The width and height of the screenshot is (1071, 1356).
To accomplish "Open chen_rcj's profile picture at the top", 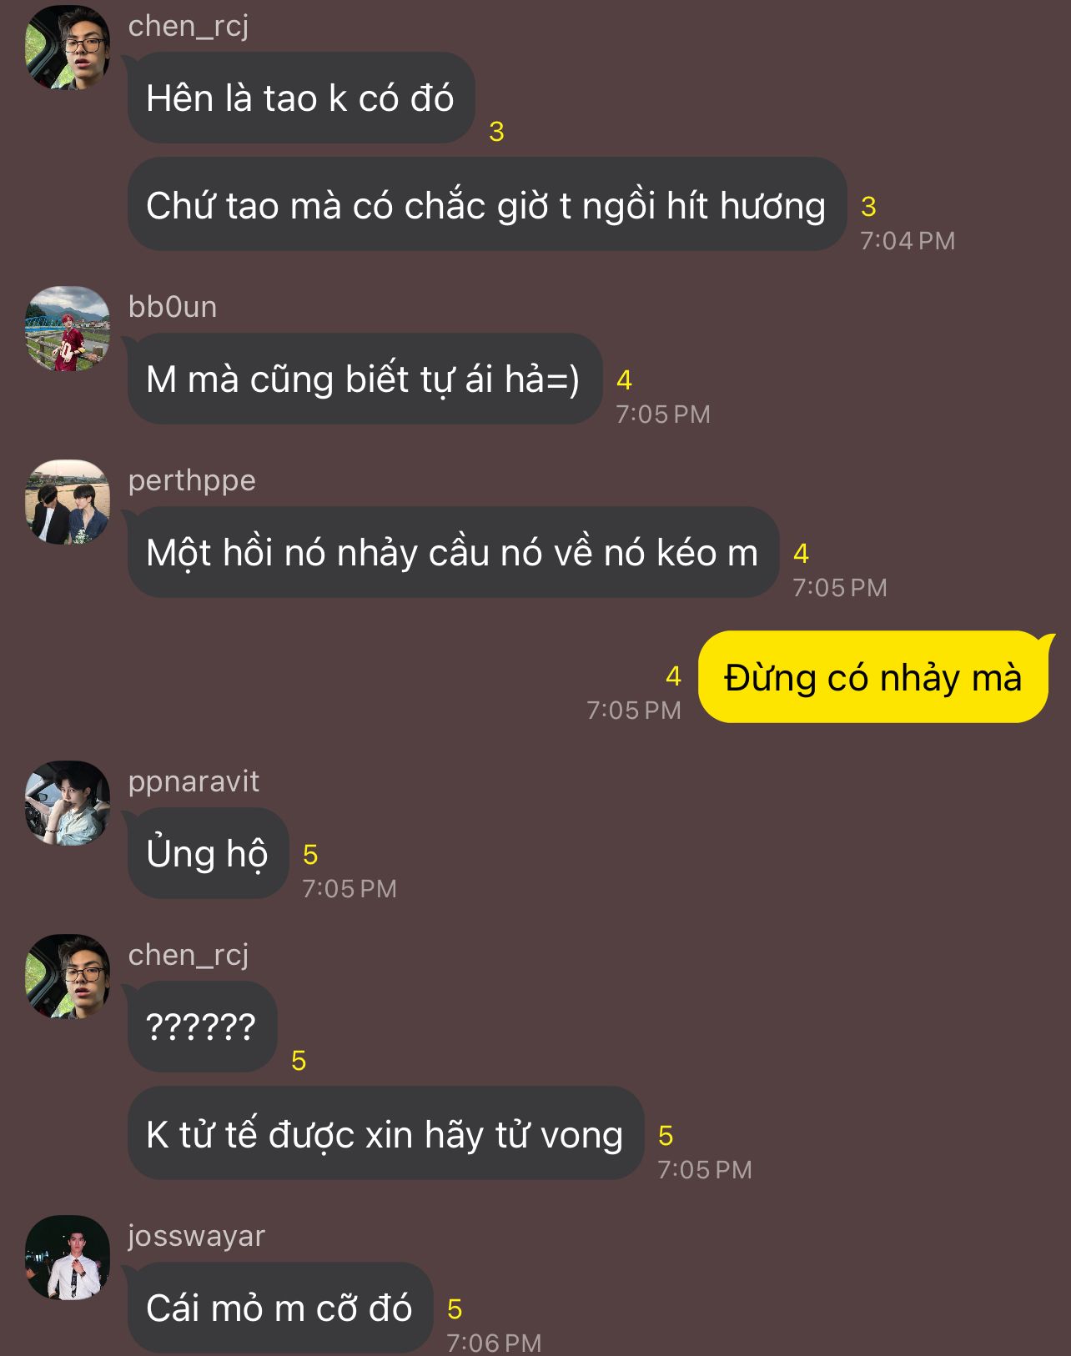I will tap(68, 47).
